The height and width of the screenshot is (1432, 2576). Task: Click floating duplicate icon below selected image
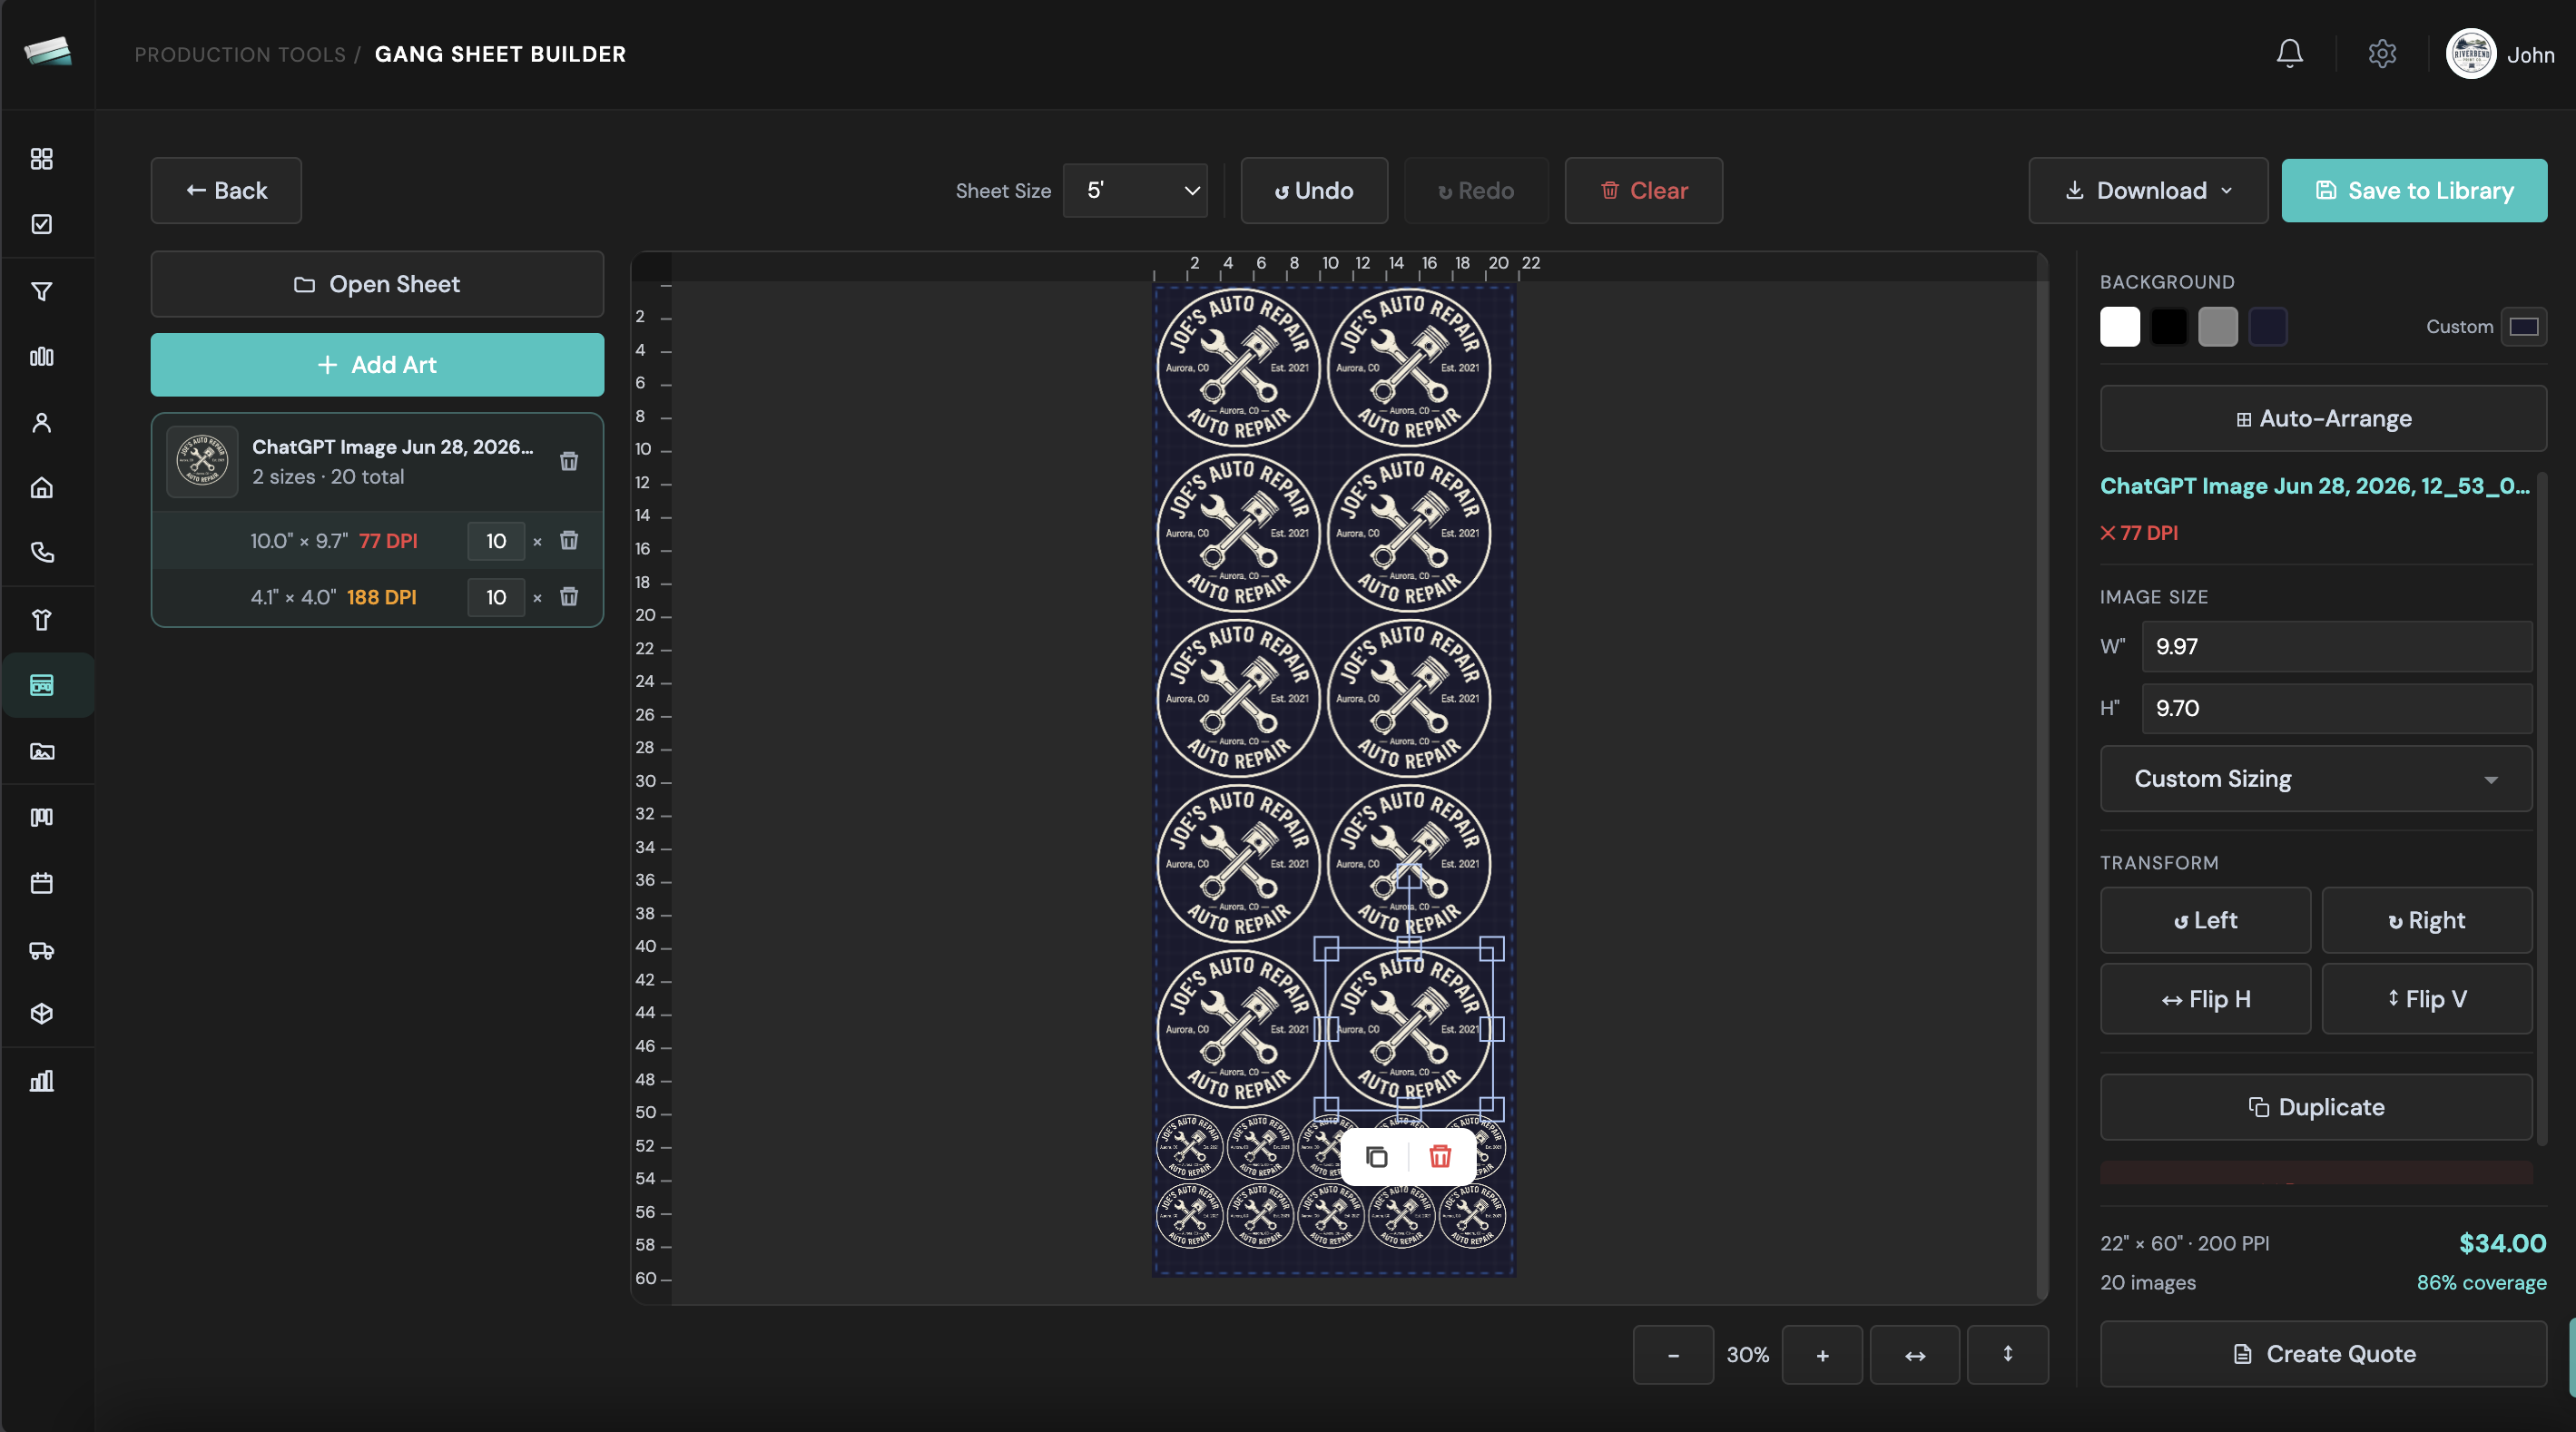tap(1376, 1157)
